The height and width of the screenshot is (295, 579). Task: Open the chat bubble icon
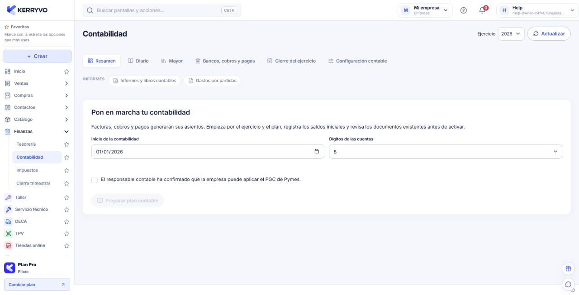tap(568, 285)
